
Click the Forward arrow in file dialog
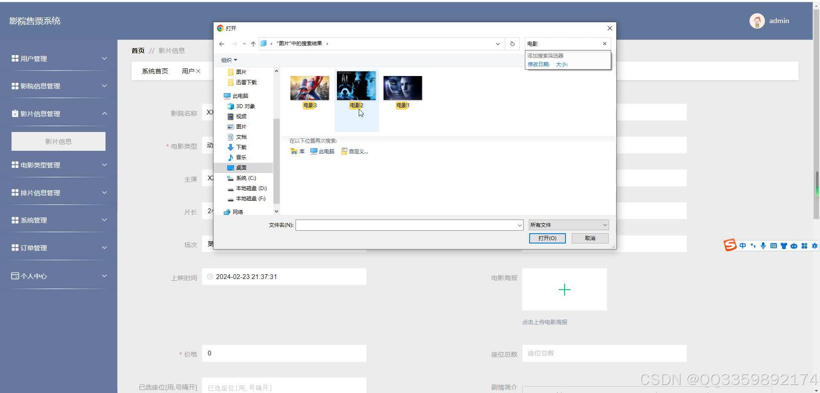[234, 44]
